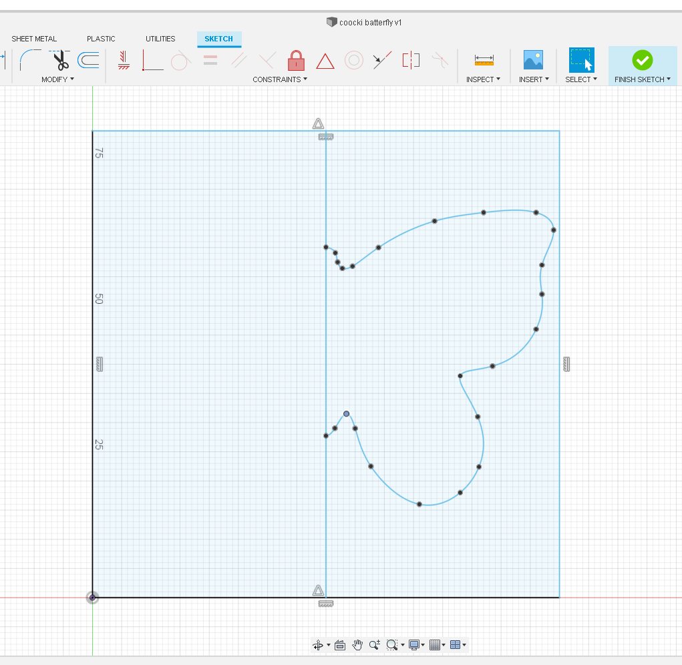The image size is (682, 665).
Task: Activate the Trim scissors tool
Action: 60,60
